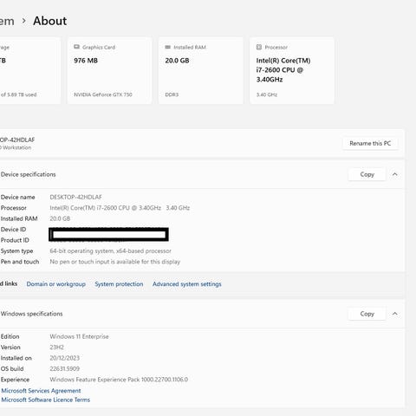Select the 20.0 GB installed RAM card value
Image resolution: width=416 pixels, height=416 pixels.
click(x=177, y=61)
